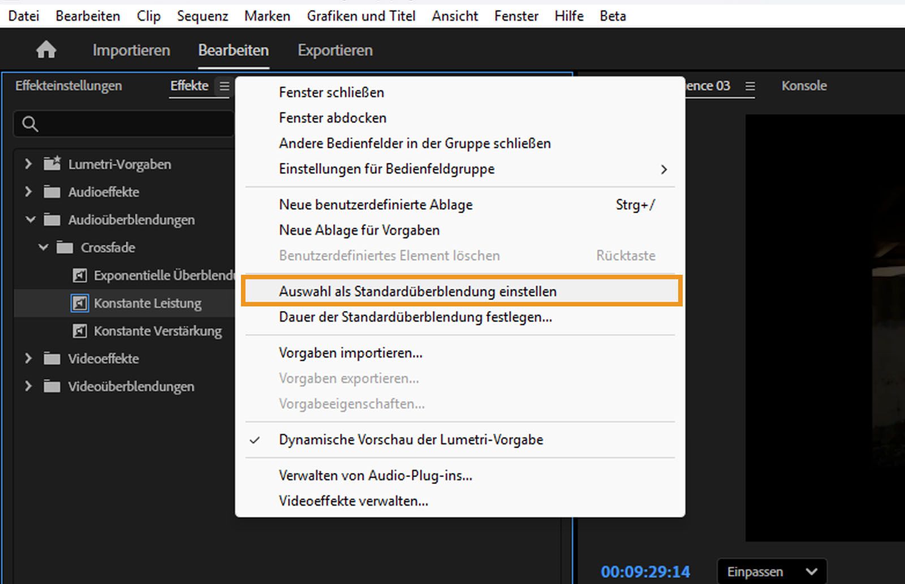The image size is (905, 584).
Task: Select the Lumetri-Vorgaben preset folder icon
Action: coord(52,164)
